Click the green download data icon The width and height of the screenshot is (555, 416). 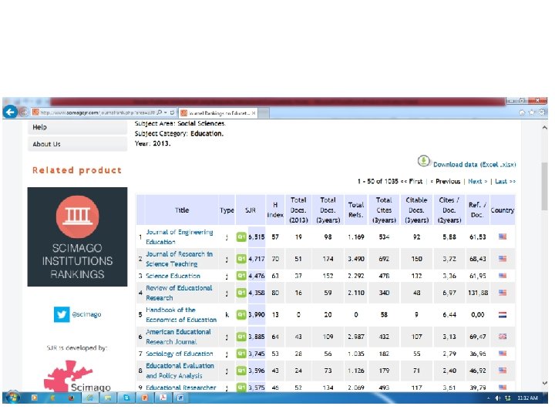[x=423, y=161]
